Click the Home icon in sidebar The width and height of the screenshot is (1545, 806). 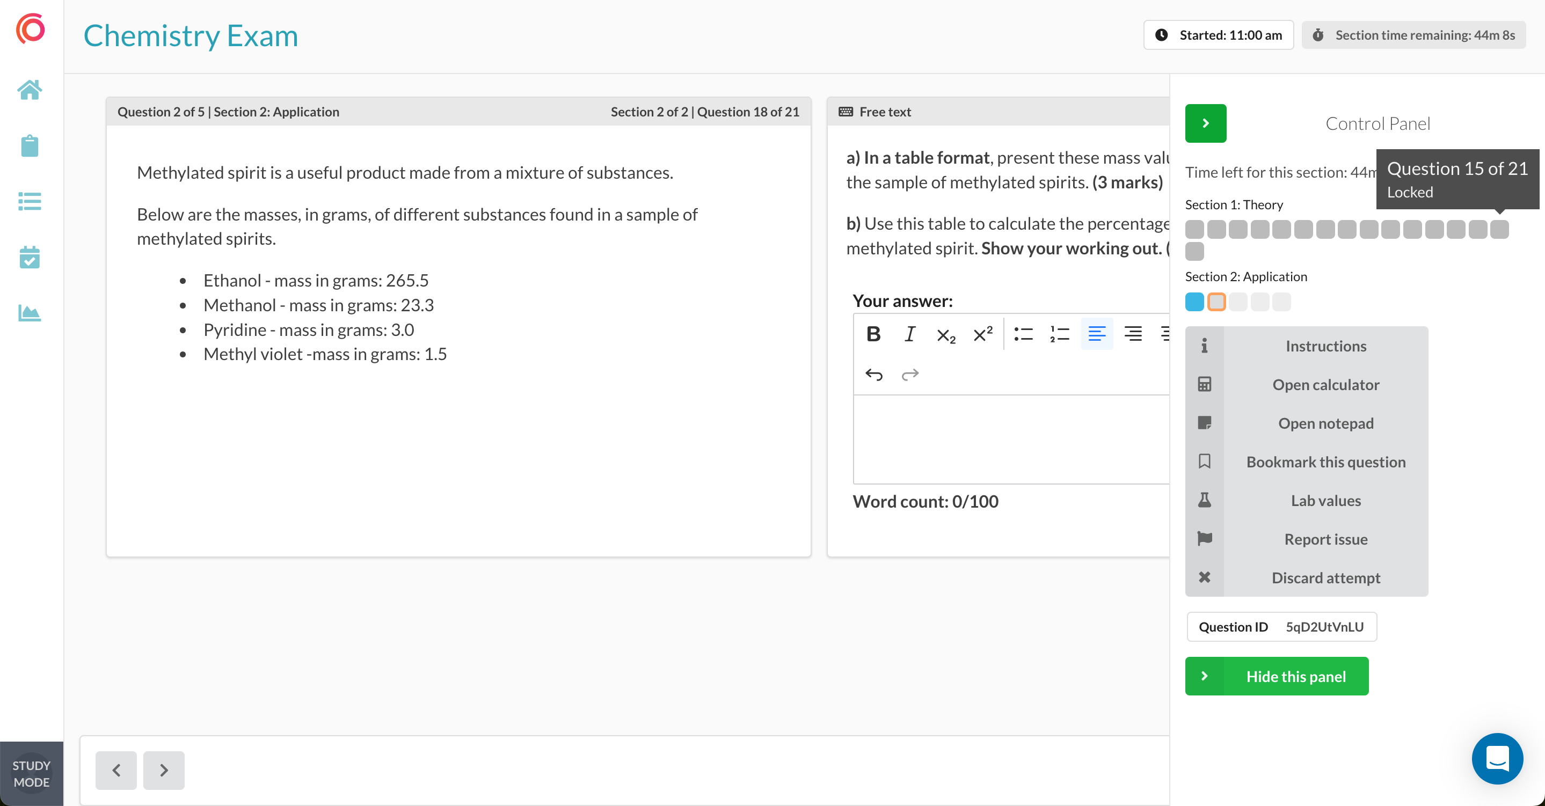[30, 90]
